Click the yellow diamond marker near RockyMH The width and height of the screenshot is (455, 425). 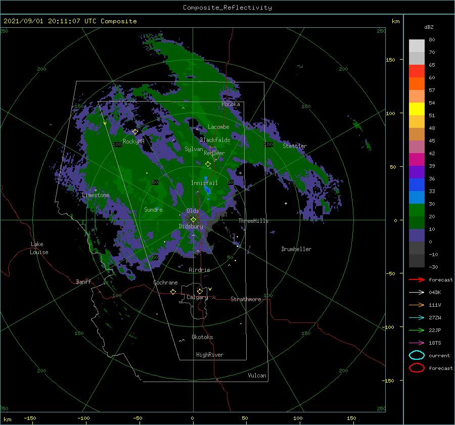coord(135,132)
